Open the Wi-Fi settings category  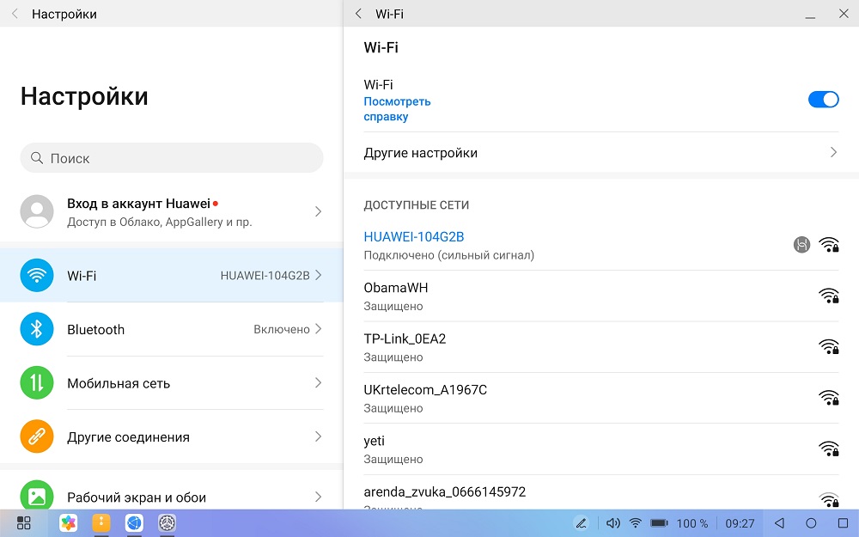[x=172, y=275]
